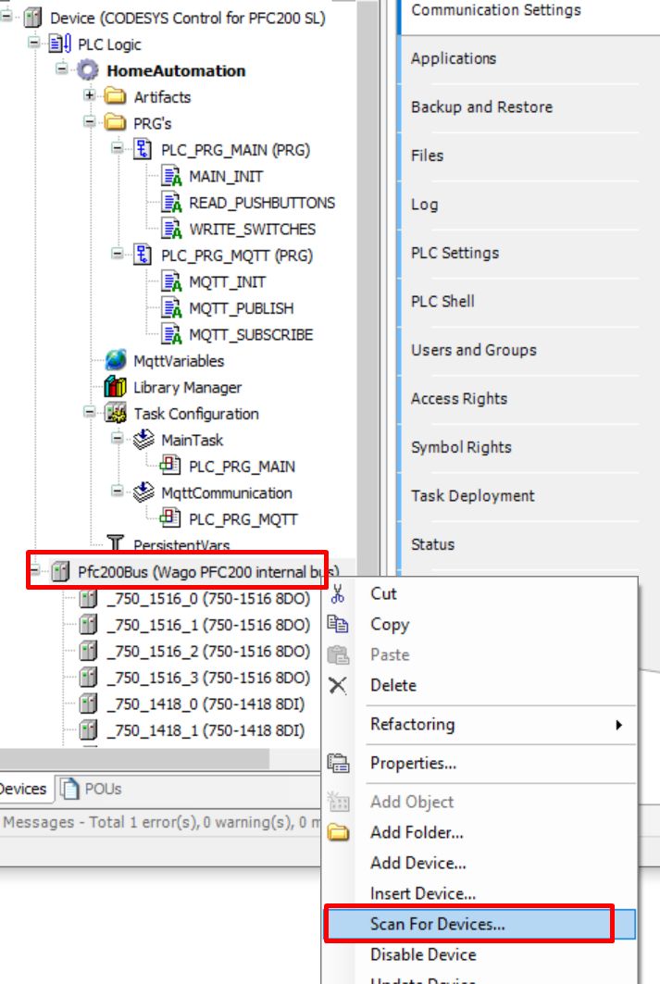Click the MqttCommunication task icon
Image resolution: width=660 pixels, height=984 pixels.
click(x=143, y=492)
